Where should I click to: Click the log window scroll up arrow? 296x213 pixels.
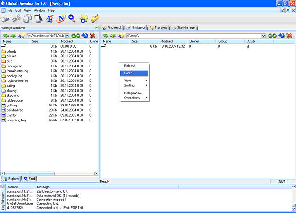294,186
